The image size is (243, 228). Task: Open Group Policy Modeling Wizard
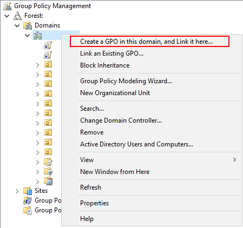(x=126, y=81)
